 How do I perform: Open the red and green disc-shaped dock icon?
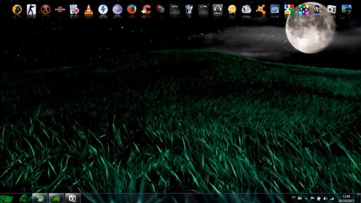[x=160, y=9]
